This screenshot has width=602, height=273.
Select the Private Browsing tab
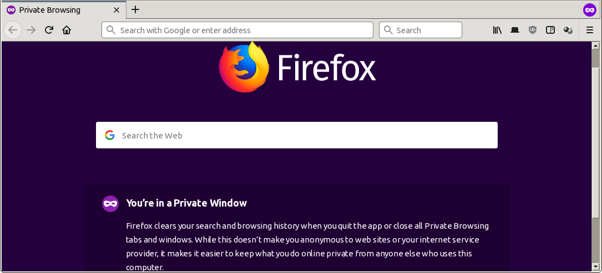[55, 10]
